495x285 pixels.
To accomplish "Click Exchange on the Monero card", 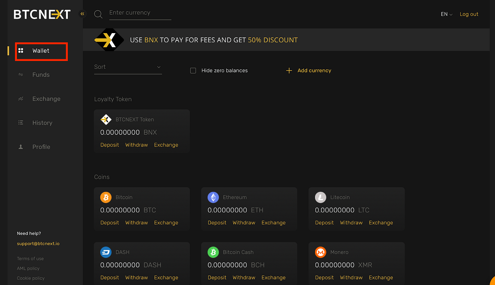I will pyautogui.click(x=381, y=278).
